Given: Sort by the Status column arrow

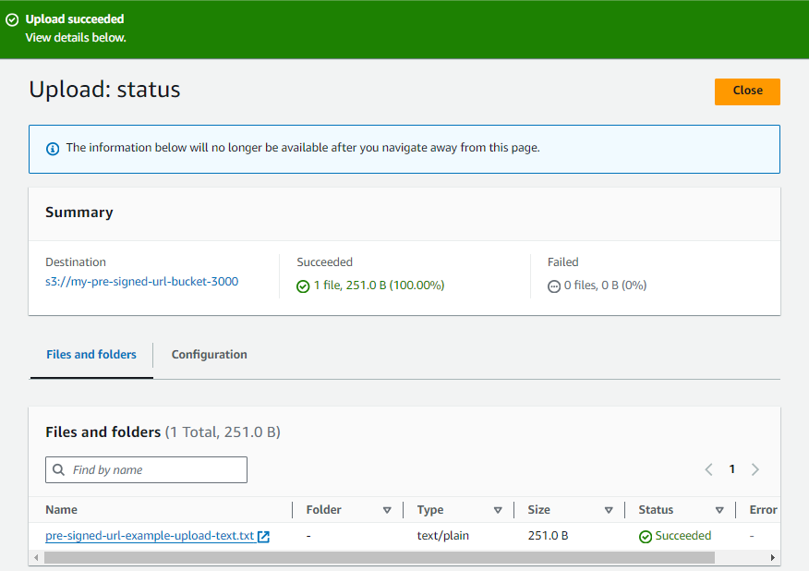Looking at the screenshot, I should (719, 510).
